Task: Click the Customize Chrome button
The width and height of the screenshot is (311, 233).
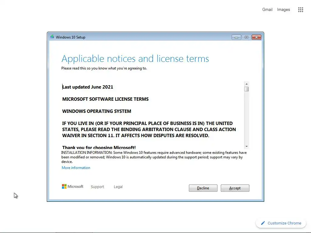Action: [x=281, y=223]
